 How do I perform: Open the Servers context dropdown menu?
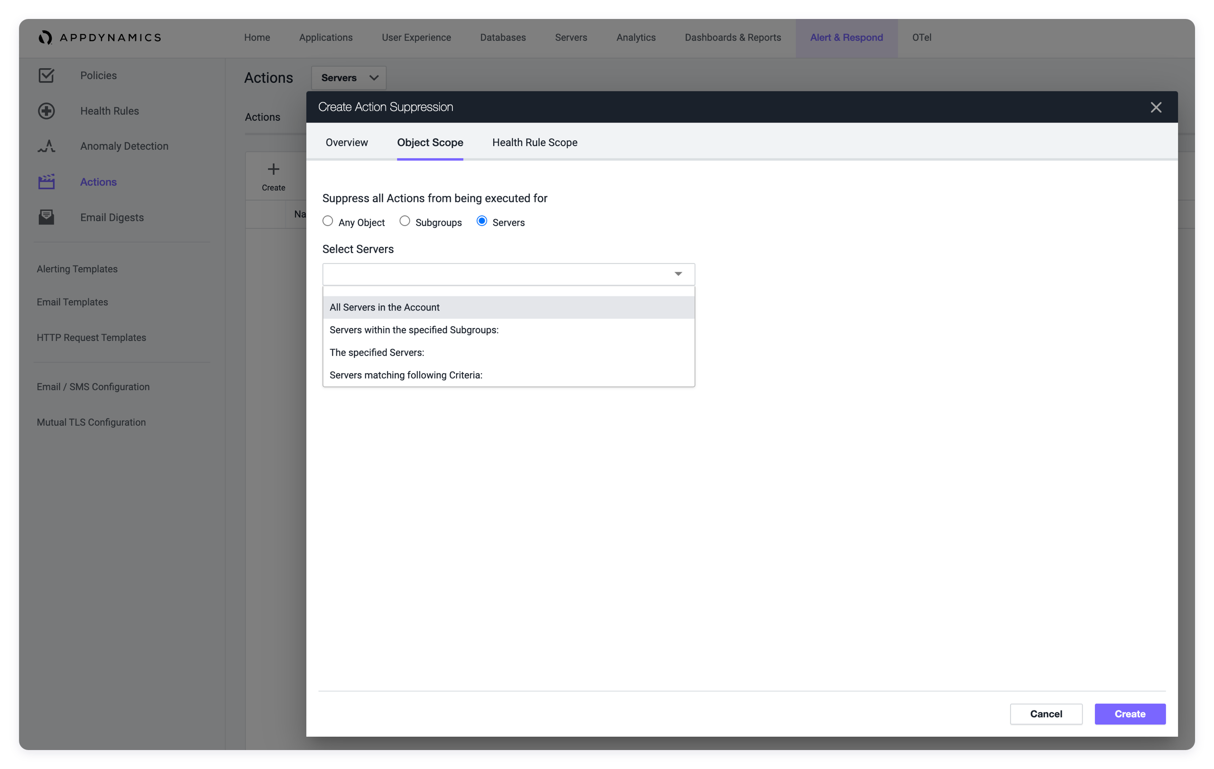pos(349,78)
